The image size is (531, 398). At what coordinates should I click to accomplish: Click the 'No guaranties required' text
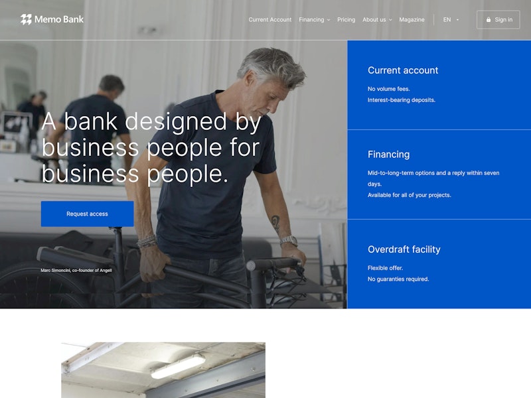(x=398, y=279)
